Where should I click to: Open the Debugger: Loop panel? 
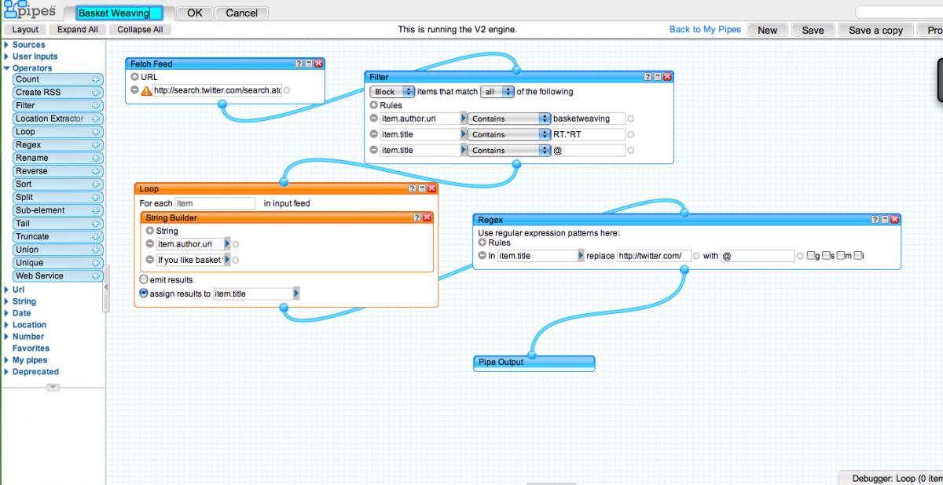(x=891, y=479)
